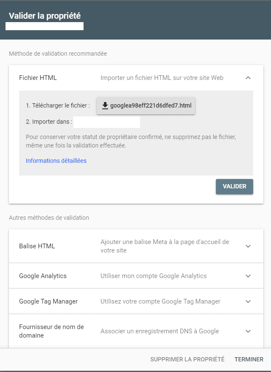Choose the Google Analytics method label
This screenshot has width=271, height=372.
(x=43, y=276)
